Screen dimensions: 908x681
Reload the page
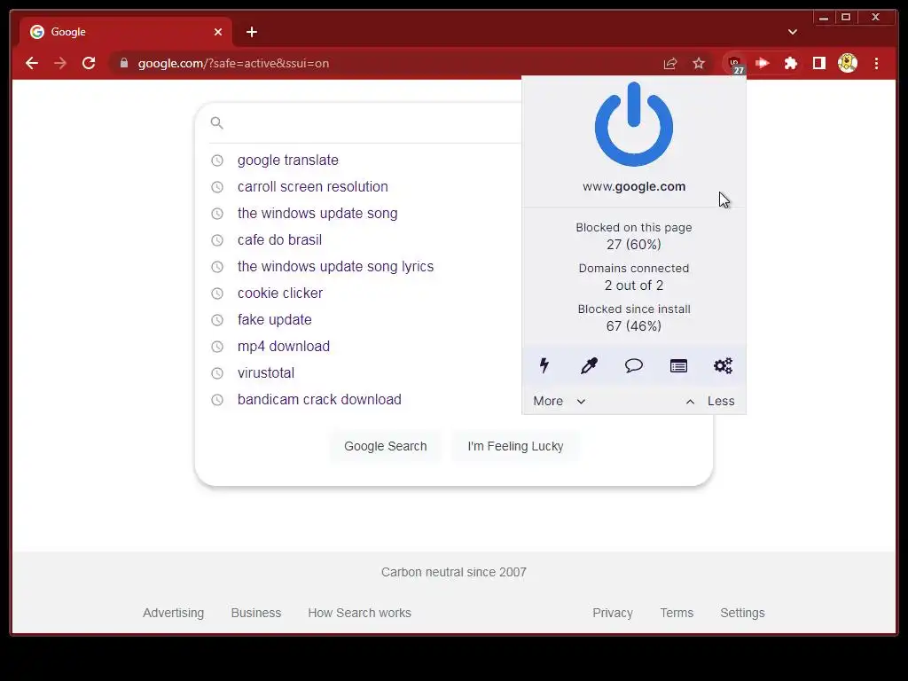coord(89,63)
